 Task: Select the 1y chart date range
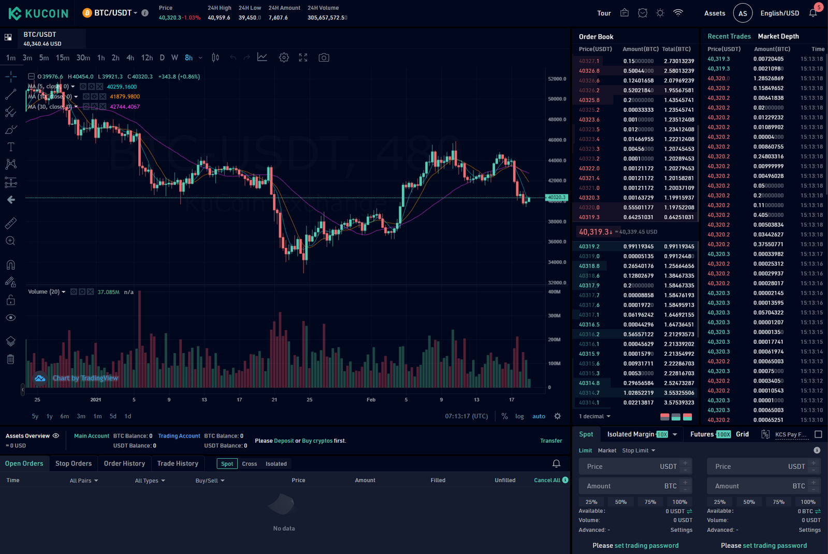(50, 416)
